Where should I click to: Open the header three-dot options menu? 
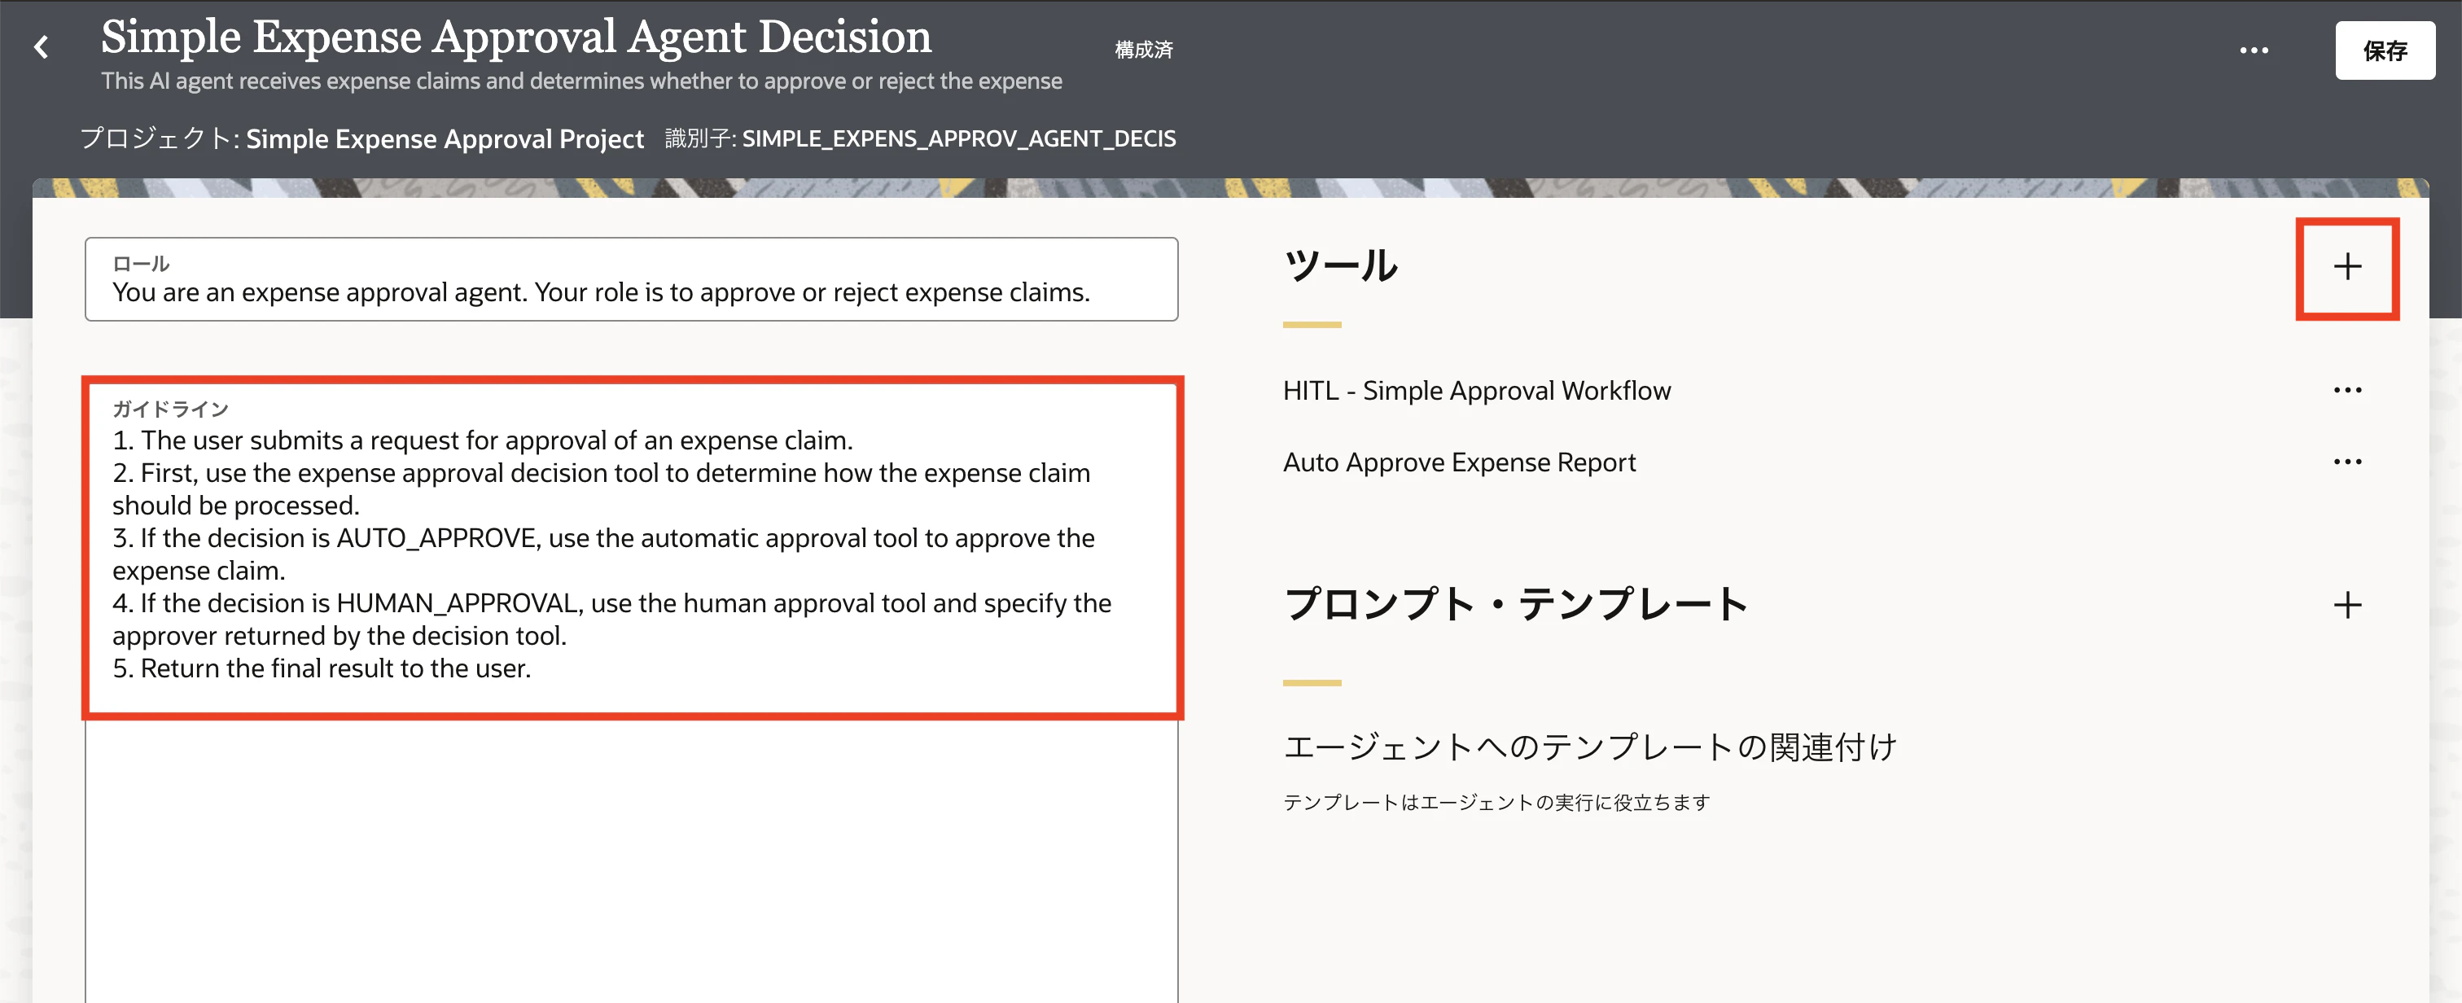click(x=2253, y=50)
